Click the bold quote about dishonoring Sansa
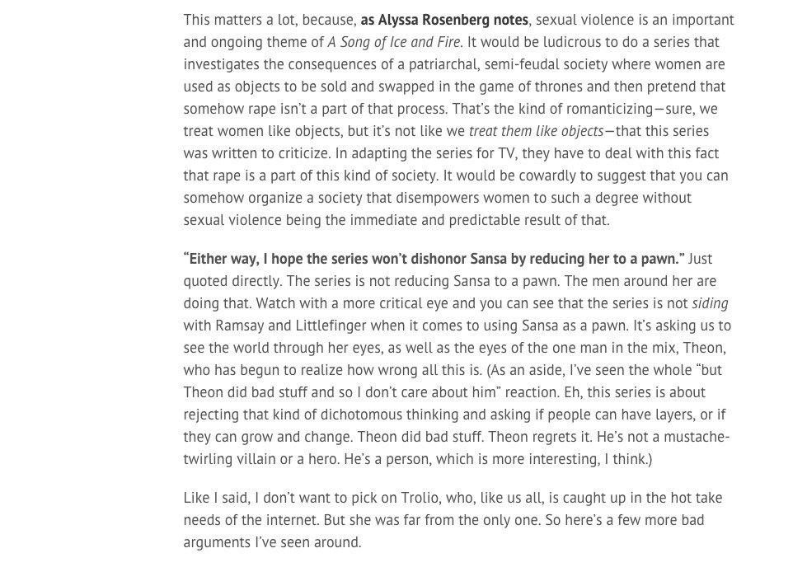 434,259
